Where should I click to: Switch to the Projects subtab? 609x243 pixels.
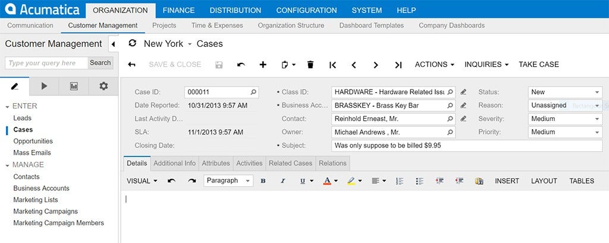[164, 25]
